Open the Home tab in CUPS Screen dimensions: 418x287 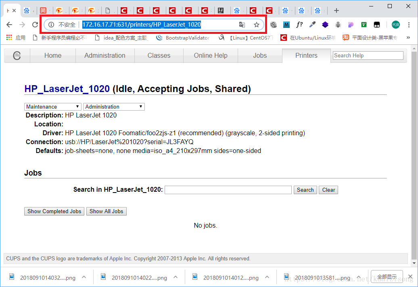click(x=53, y=55)
